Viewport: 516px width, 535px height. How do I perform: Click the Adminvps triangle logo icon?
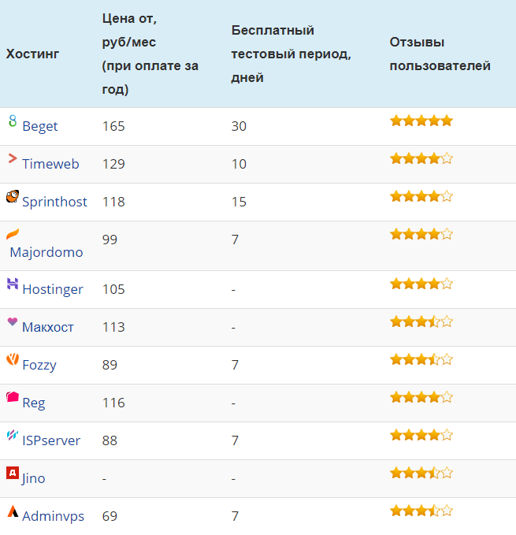pos(12,511)
